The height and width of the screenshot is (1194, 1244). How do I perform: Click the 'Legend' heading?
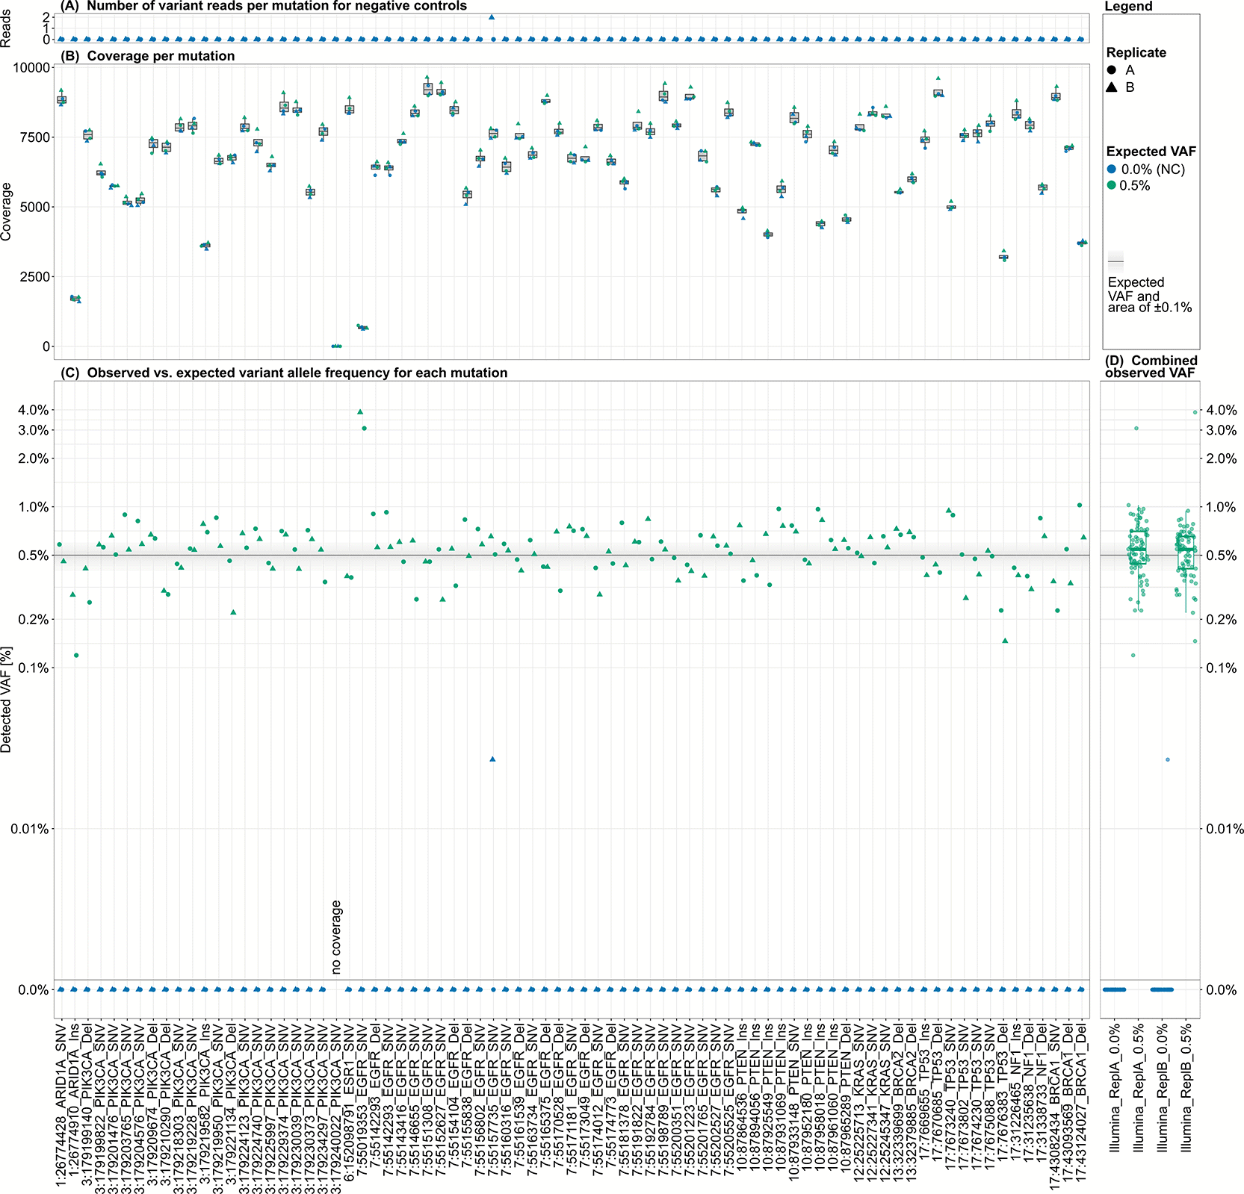click(x=1128, y=7)
